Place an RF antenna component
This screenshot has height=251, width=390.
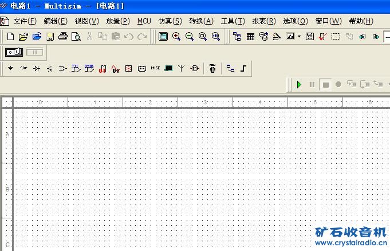(182, 68)
